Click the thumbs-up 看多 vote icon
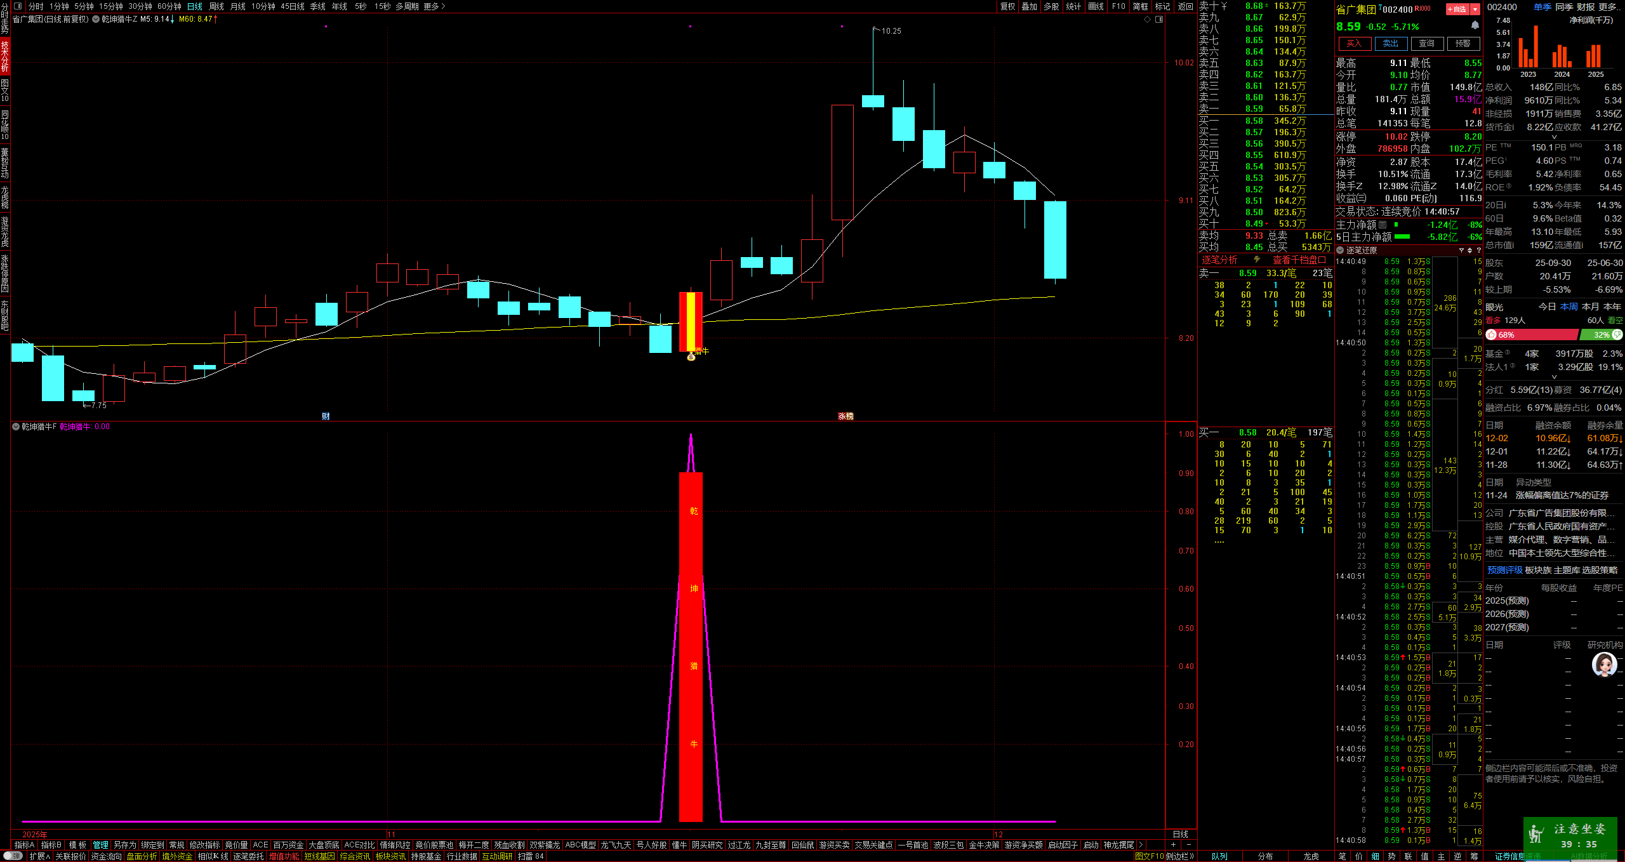The width and height of the screenshot is (1625, 862). coord(1491,335)
